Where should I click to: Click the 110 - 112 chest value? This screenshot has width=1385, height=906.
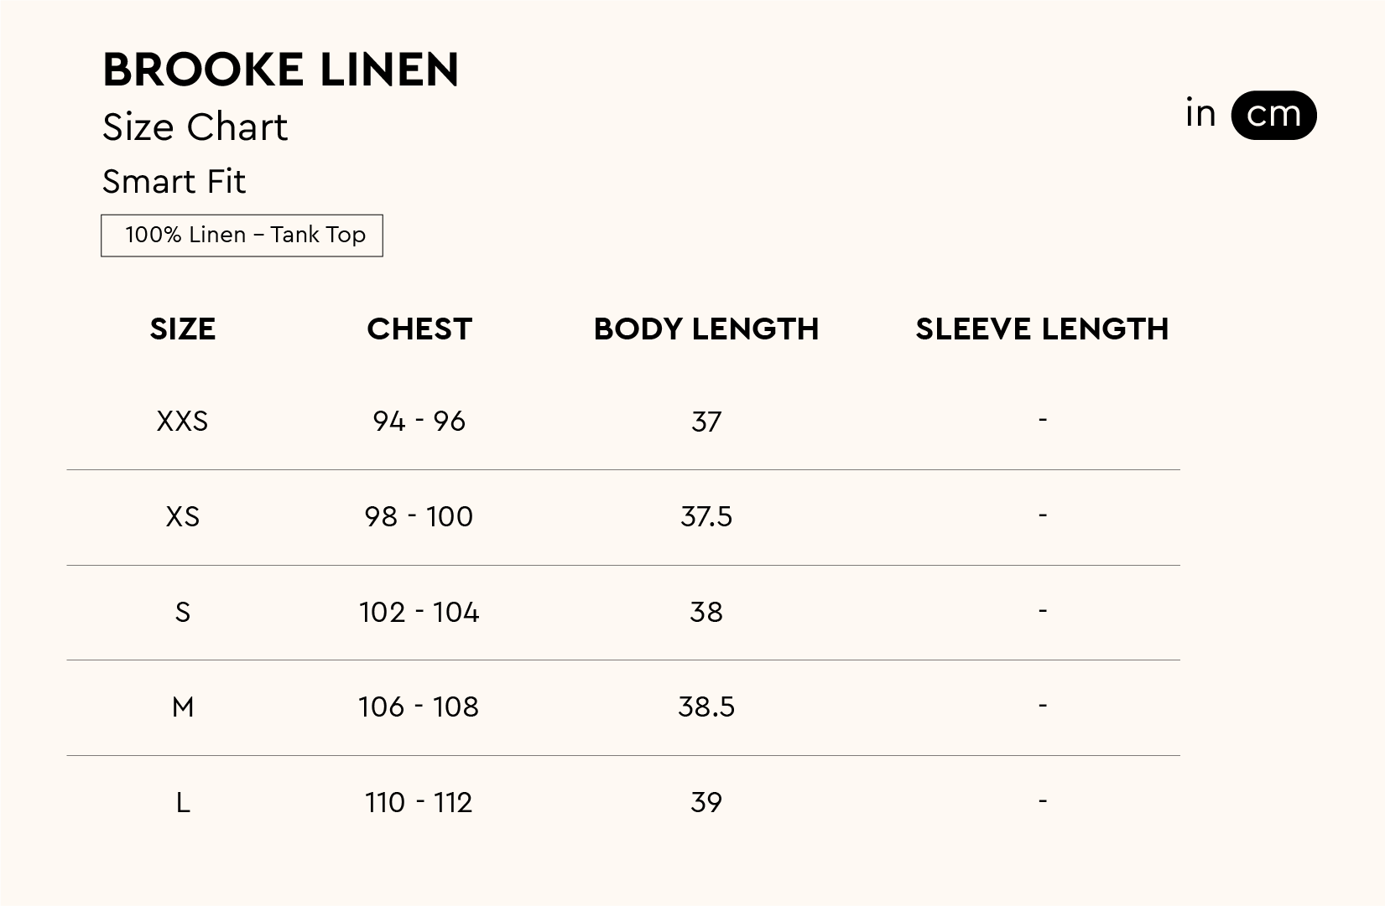(419, 803)
